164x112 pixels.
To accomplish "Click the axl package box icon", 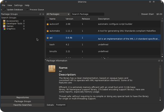I will 52,69.
